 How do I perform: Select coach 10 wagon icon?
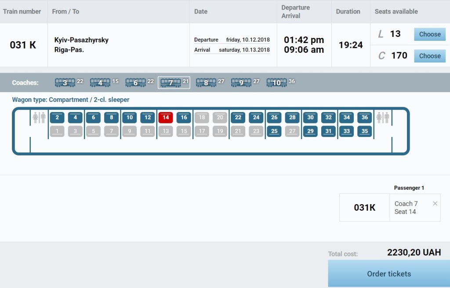[276, 83]
